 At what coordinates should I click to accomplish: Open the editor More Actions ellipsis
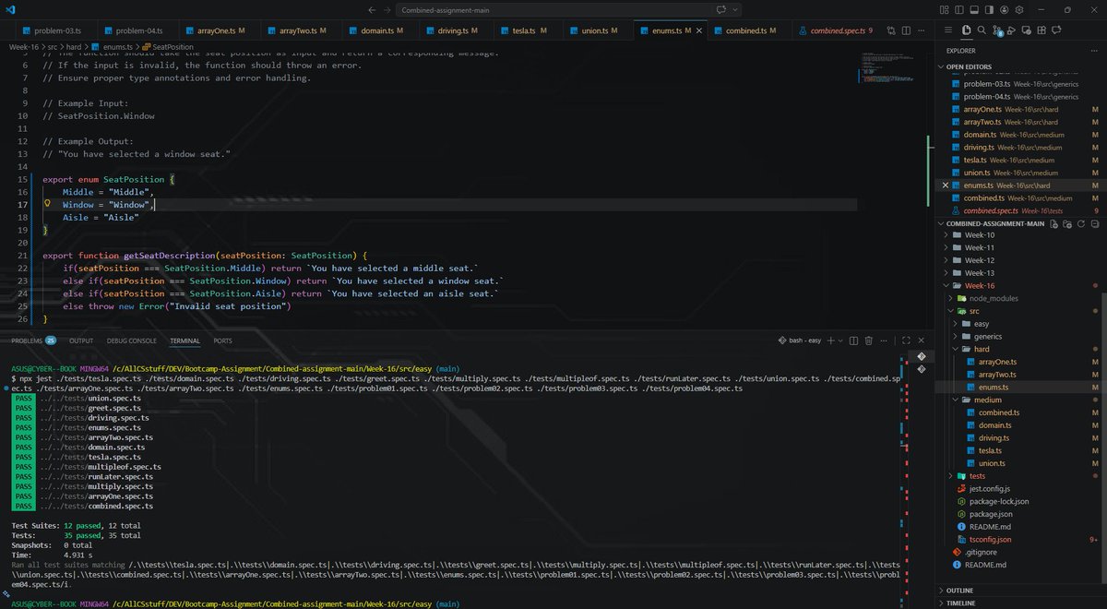(x=922, y=30)
